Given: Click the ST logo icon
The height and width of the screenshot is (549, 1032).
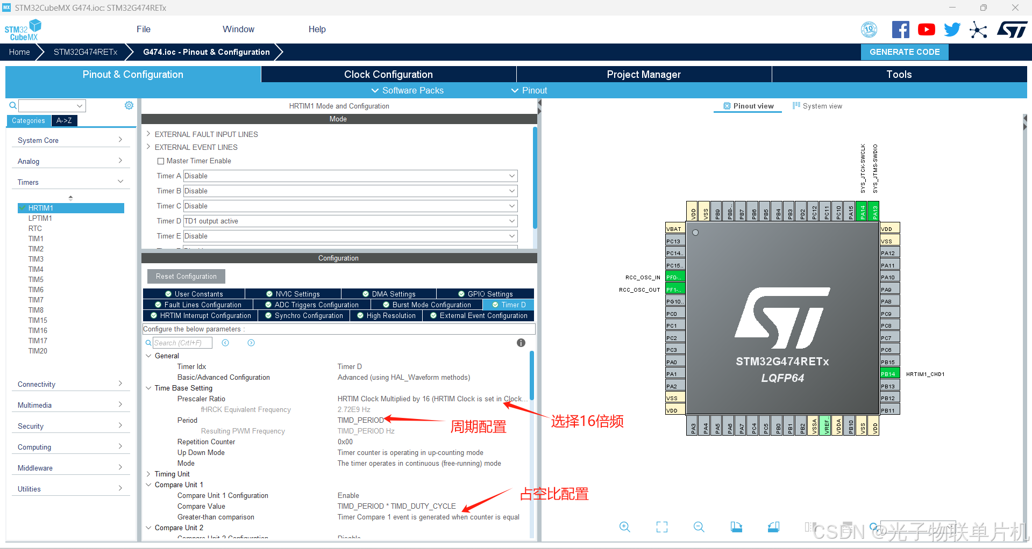Looking at the screenshot, I should pyautogui.click(x=1012, y=30).
